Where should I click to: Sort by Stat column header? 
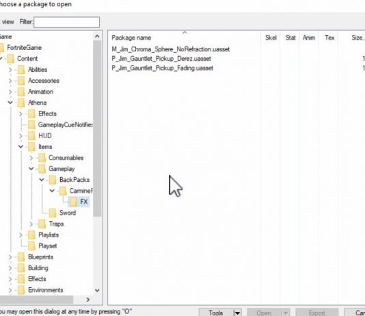[290, 38]
